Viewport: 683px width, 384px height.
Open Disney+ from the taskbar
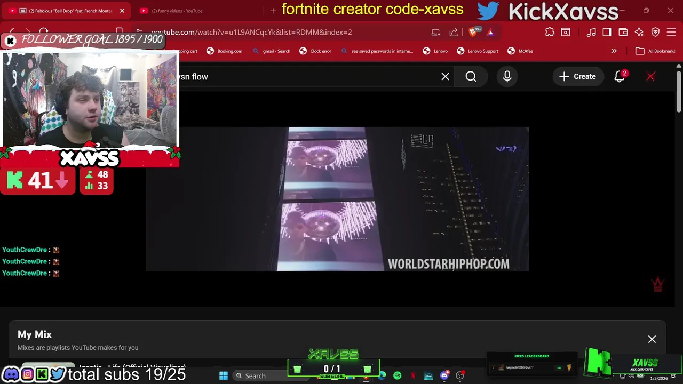428,376
